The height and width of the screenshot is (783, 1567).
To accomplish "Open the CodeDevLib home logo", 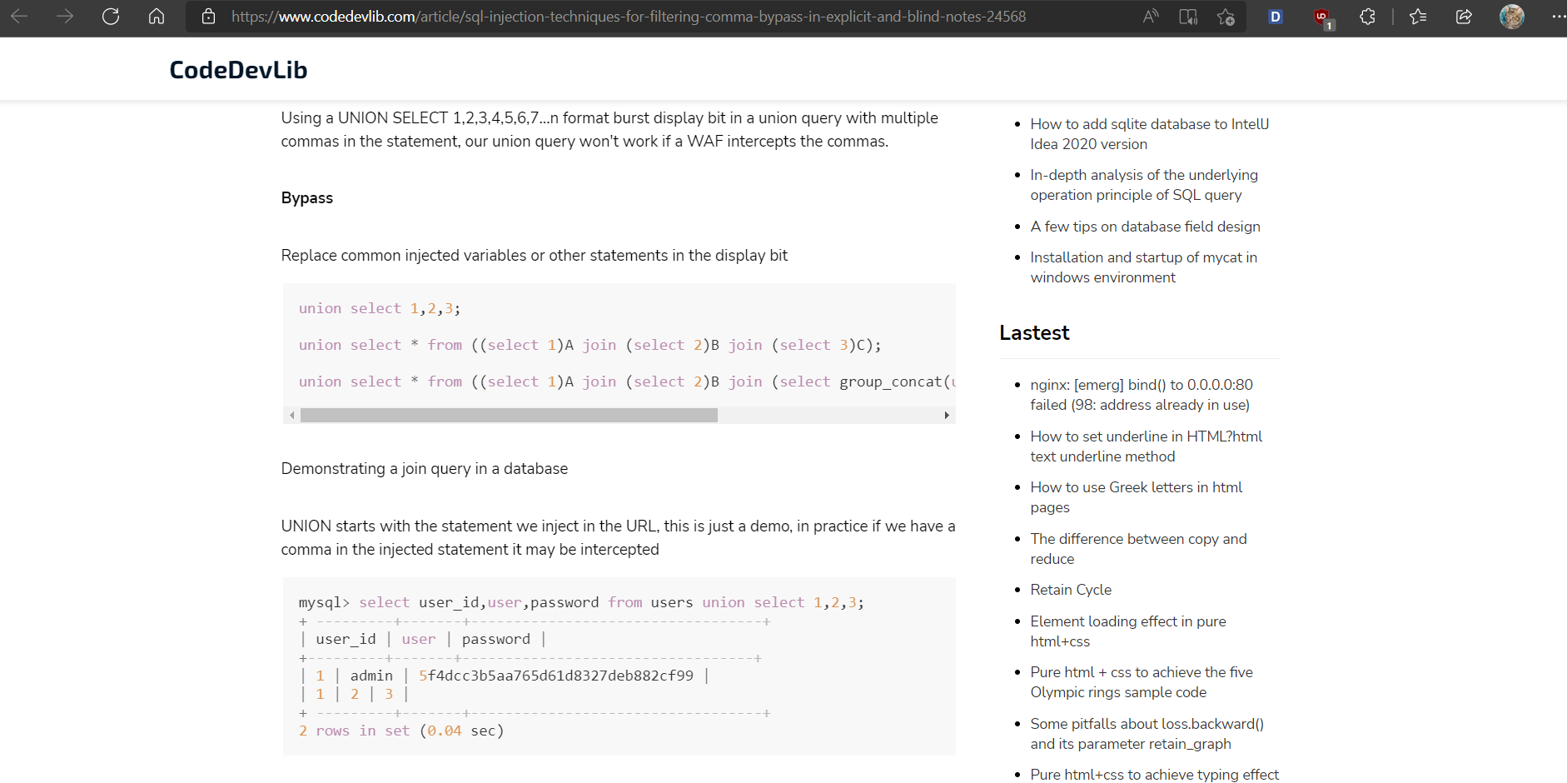I will [x=238, y=70].
